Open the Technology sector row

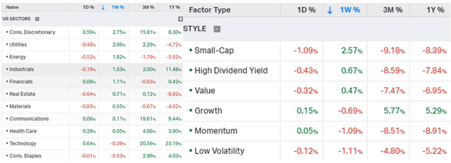tap(92, 144)
